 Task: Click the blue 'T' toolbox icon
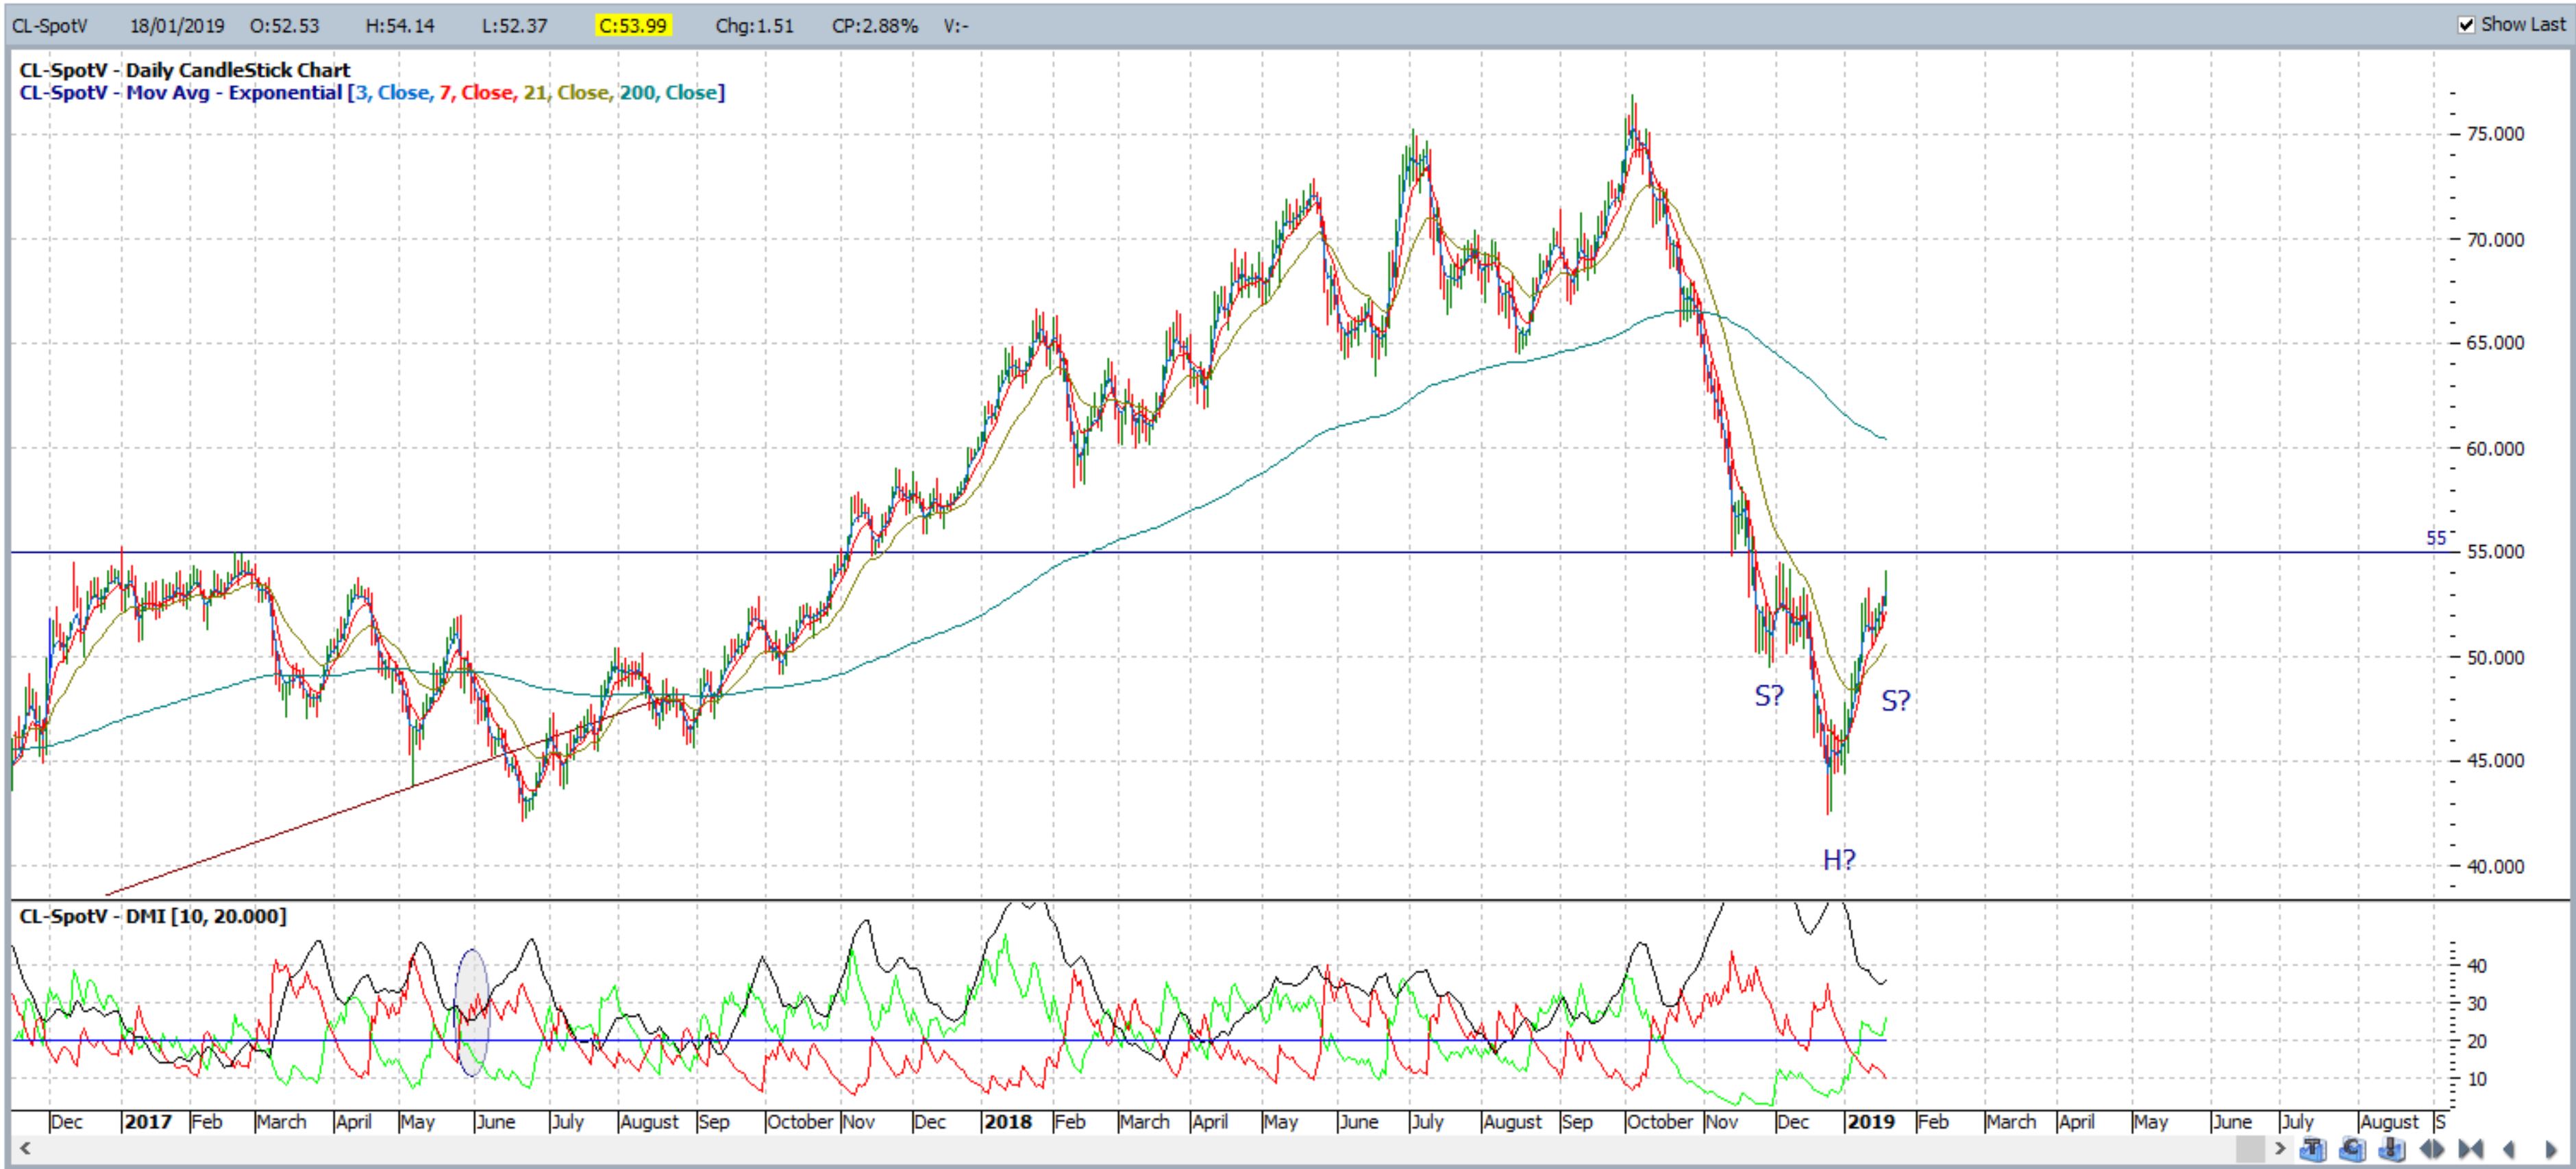[2313, 1149]
